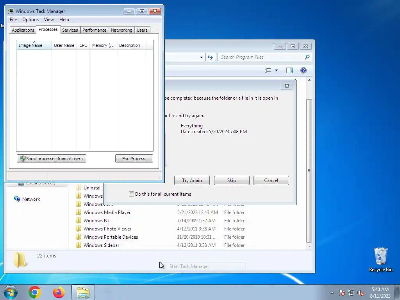Select the Processes tab

48,29
